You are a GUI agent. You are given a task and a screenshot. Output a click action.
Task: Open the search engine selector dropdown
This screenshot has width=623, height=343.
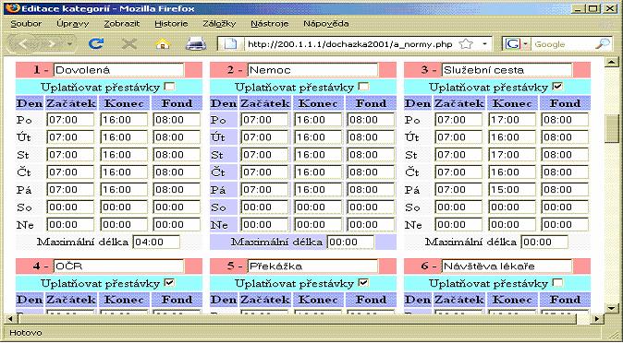527,44
